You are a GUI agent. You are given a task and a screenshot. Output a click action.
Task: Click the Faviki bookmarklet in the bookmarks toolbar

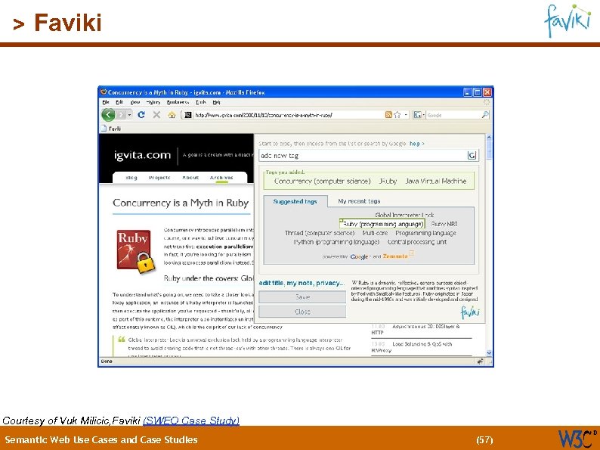pyautogui.click(x=111, y=129)
